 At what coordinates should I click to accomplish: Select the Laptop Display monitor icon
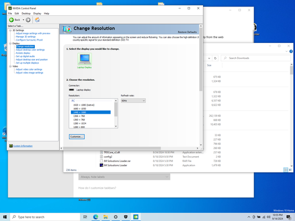pyautogui.click(x=84, y=59)
